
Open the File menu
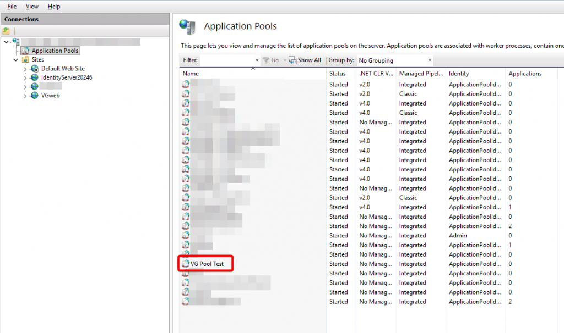click(x=12, y=7)
